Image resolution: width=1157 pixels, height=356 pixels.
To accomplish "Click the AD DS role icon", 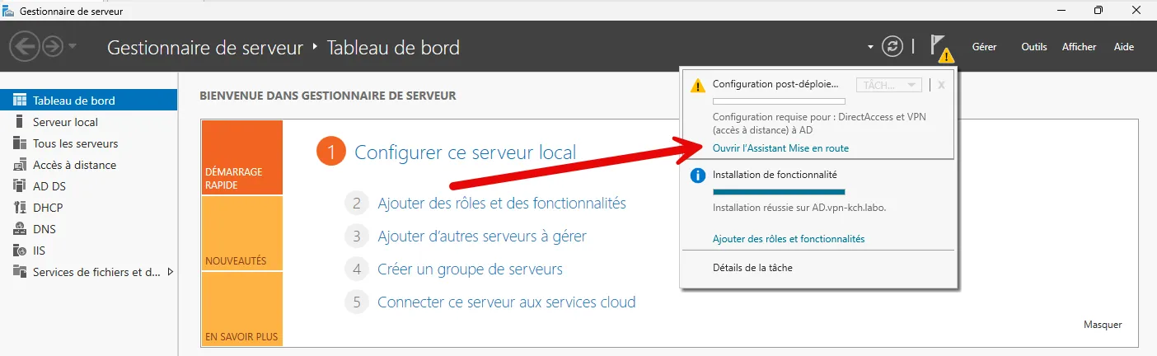I will pos(20,186).
